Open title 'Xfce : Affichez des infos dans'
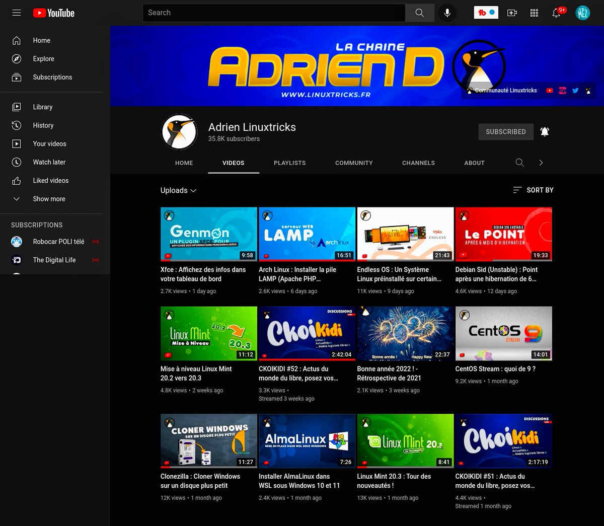Screen dimensions: 604x526 (203, 274)
